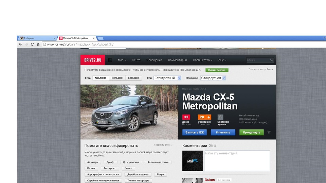The image size is (326, 183).
Task: Open the Подложка Стандартная dropdown
Action: point(213,78)
